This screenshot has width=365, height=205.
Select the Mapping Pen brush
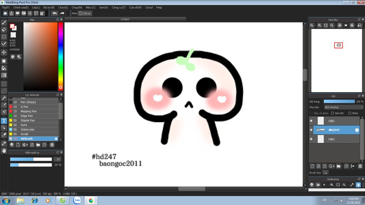33,111
